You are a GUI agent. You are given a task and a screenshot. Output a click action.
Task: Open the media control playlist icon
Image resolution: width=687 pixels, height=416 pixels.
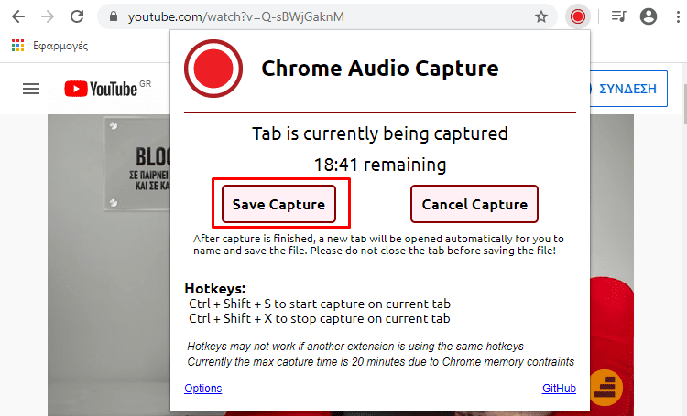618,16
